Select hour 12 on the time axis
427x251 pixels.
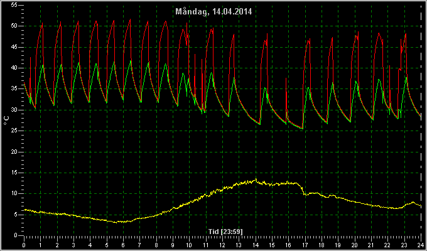pos(222,245)
